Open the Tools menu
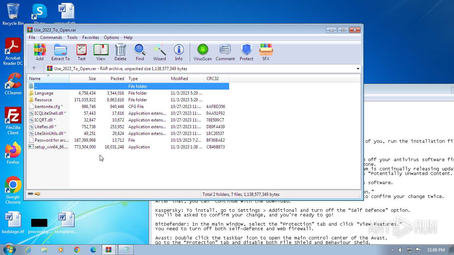This screenshot has height=255, width=454. [x=72, y=38]
